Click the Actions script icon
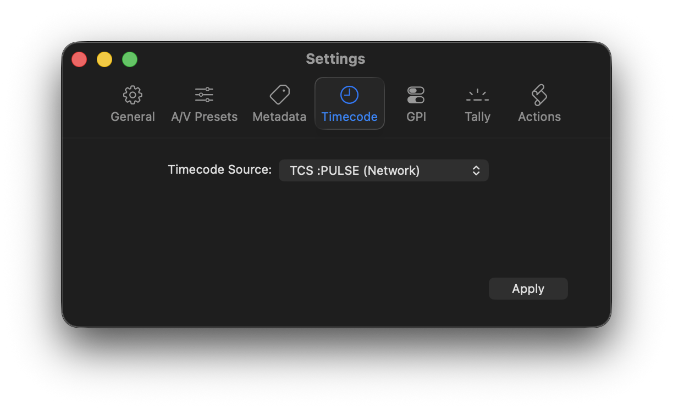The width and height of the screenshot is (673, 409). (x=539, y=95)
